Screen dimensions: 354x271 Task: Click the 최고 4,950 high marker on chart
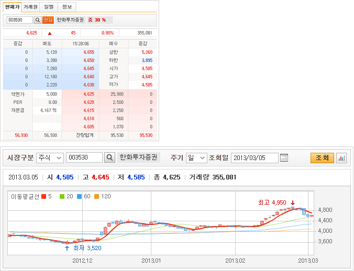pos(276,202)
